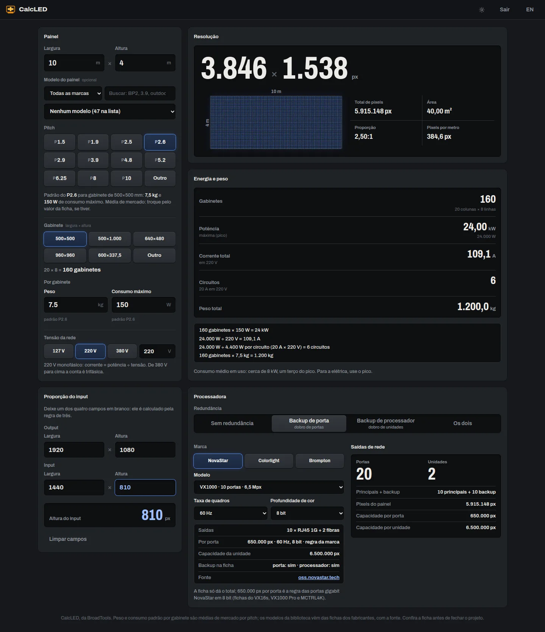
Task: Click the panel Largura field showing 10
Action: 74,63
